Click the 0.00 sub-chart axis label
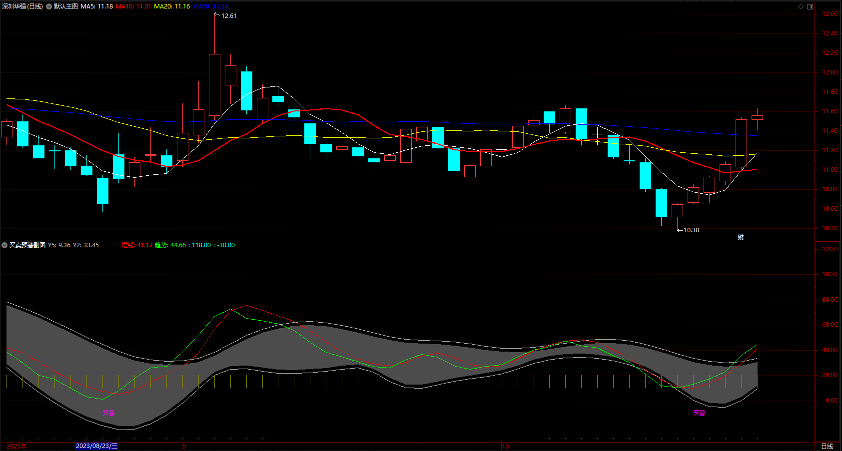Screen dimensions: 842x451 click(x=832, y=401)
